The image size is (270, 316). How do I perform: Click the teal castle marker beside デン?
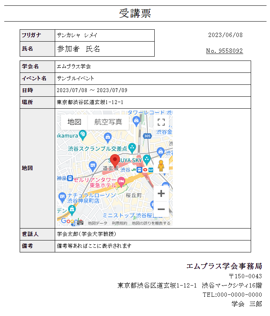72,210
